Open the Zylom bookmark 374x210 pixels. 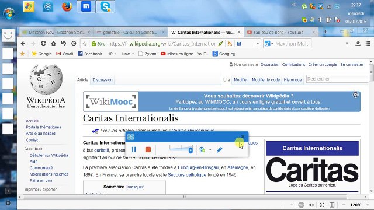click(147, 54)
